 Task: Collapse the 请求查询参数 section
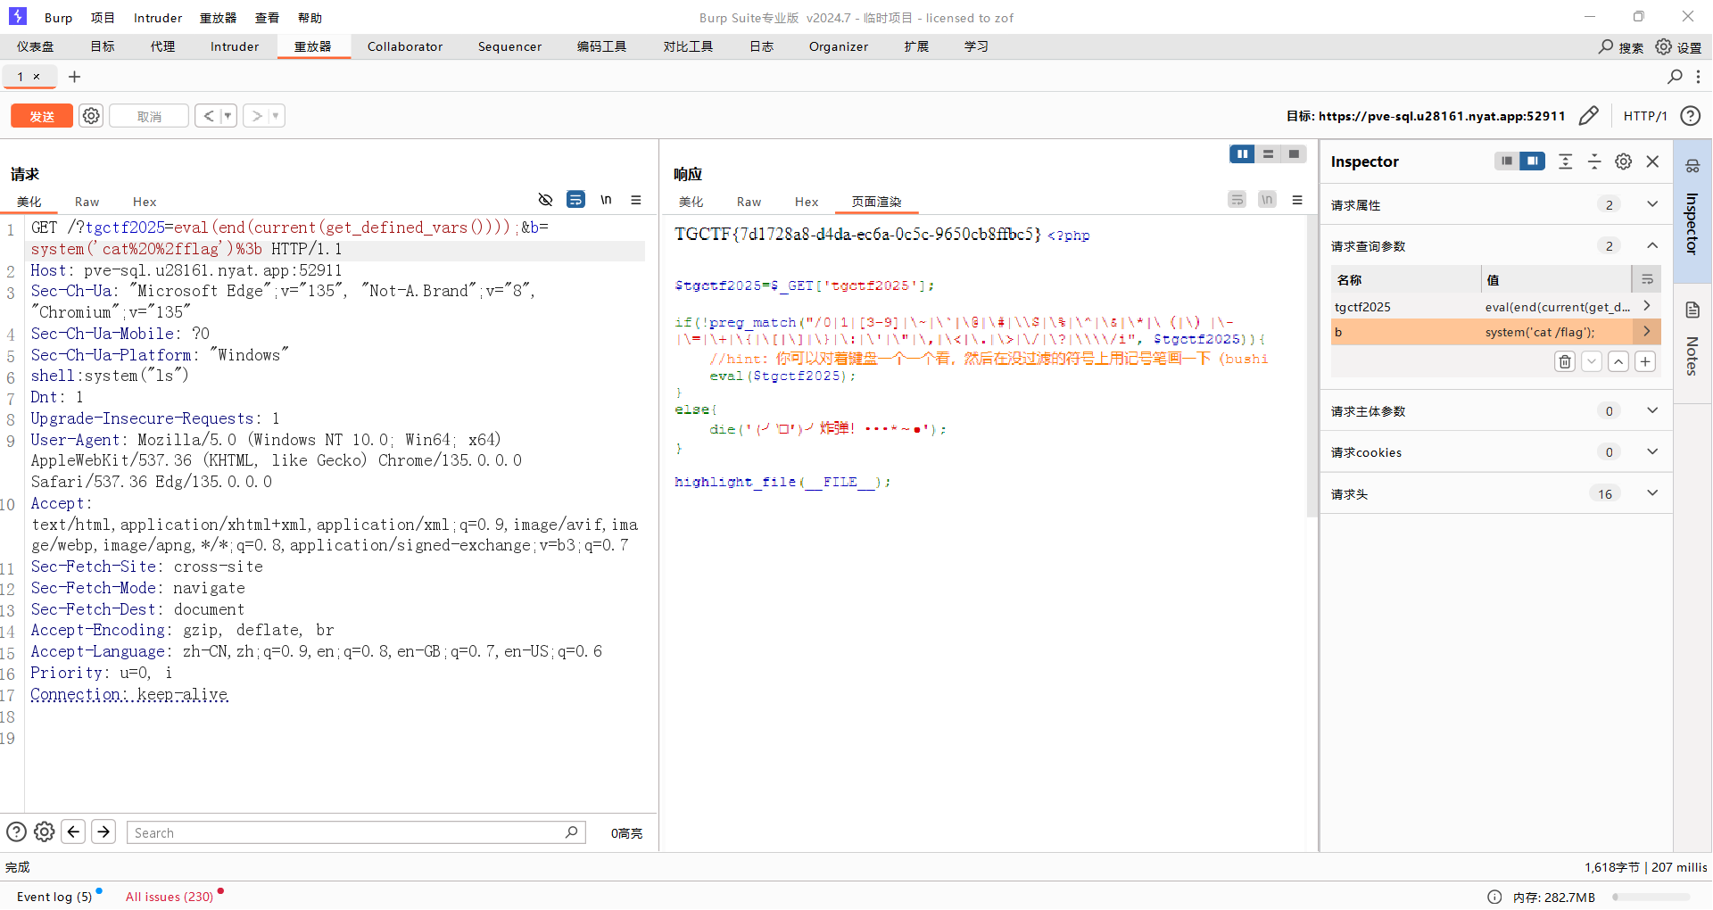pos(1652,245)
